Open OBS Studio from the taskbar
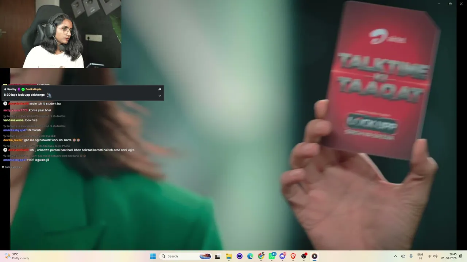Viewport: 467px width, 262px height. click(x=304, y=256)
